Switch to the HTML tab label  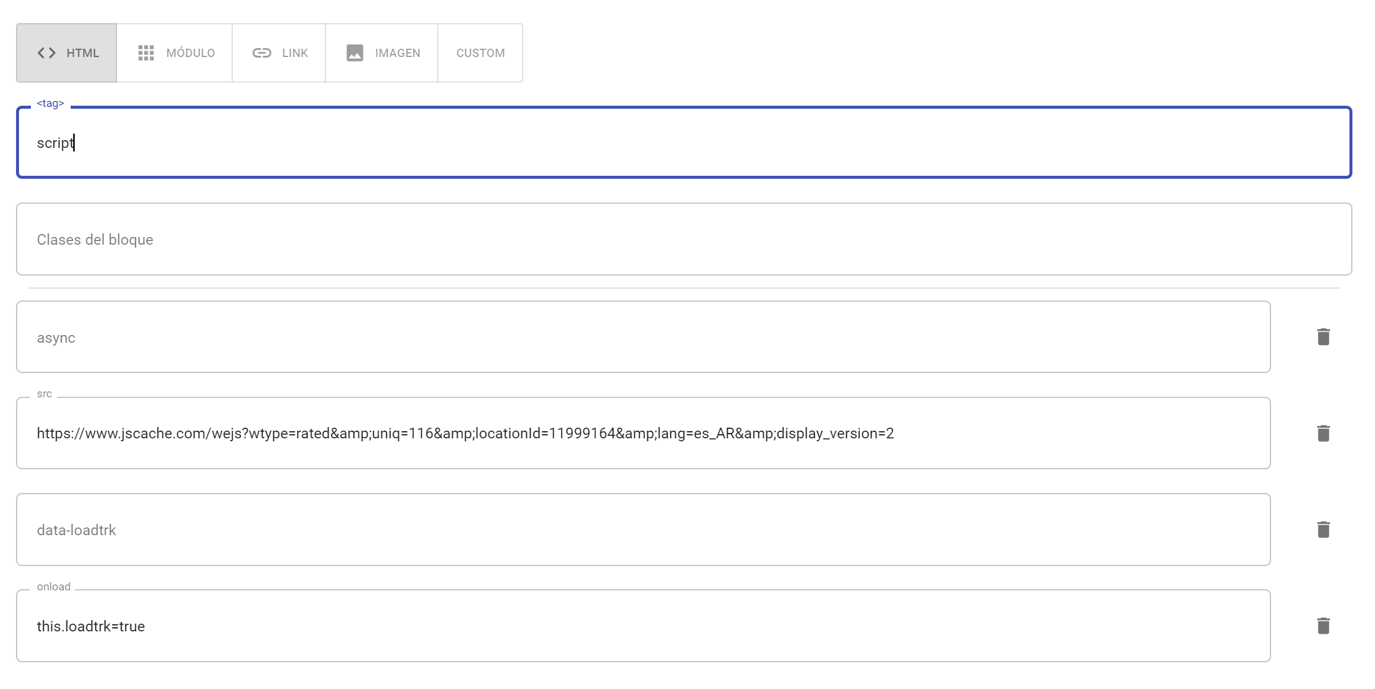click(83, 53)
